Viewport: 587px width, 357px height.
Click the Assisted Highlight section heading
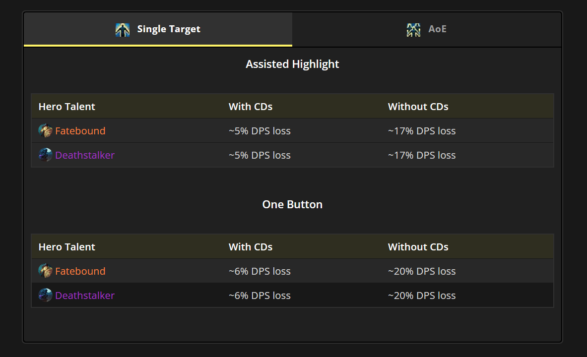[x=292, y=64]
